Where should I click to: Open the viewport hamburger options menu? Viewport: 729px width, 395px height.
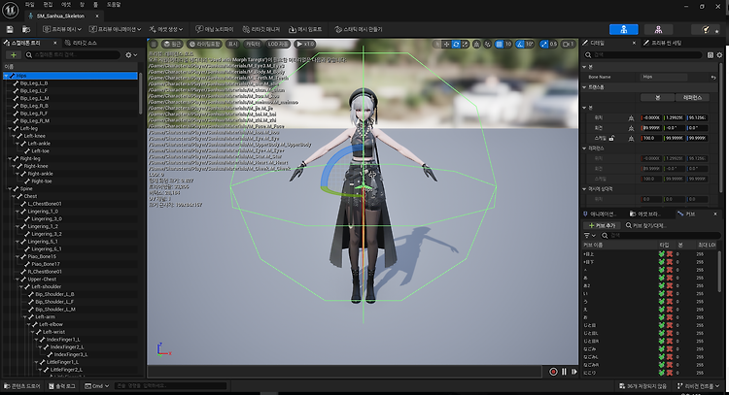[154, 44]
